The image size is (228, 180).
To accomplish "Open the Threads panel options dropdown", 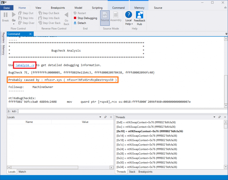I will tap(215, 117).
